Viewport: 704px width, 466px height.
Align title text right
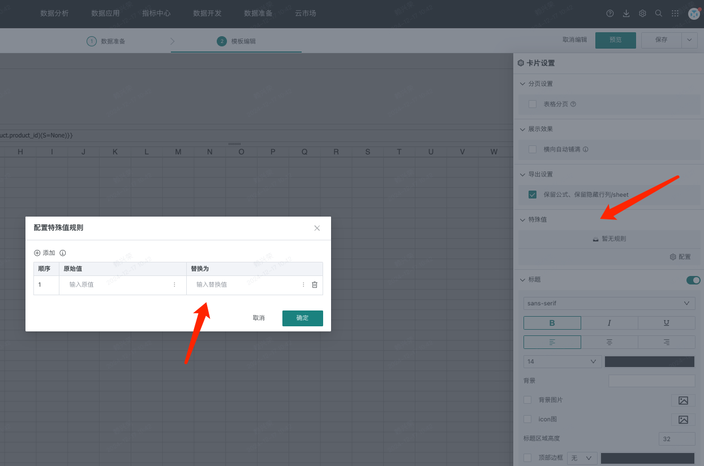coord(667,342)
